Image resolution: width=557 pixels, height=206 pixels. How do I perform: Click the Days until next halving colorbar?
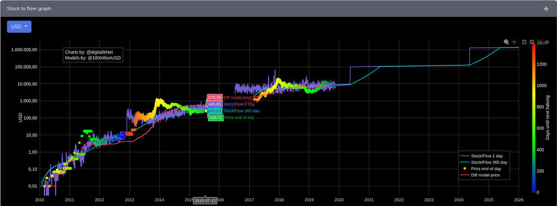(534, 117)
